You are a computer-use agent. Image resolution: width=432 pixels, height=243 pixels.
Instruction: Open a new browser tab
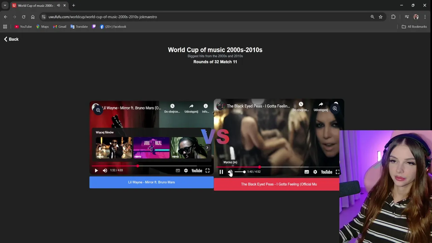[74, 5]
